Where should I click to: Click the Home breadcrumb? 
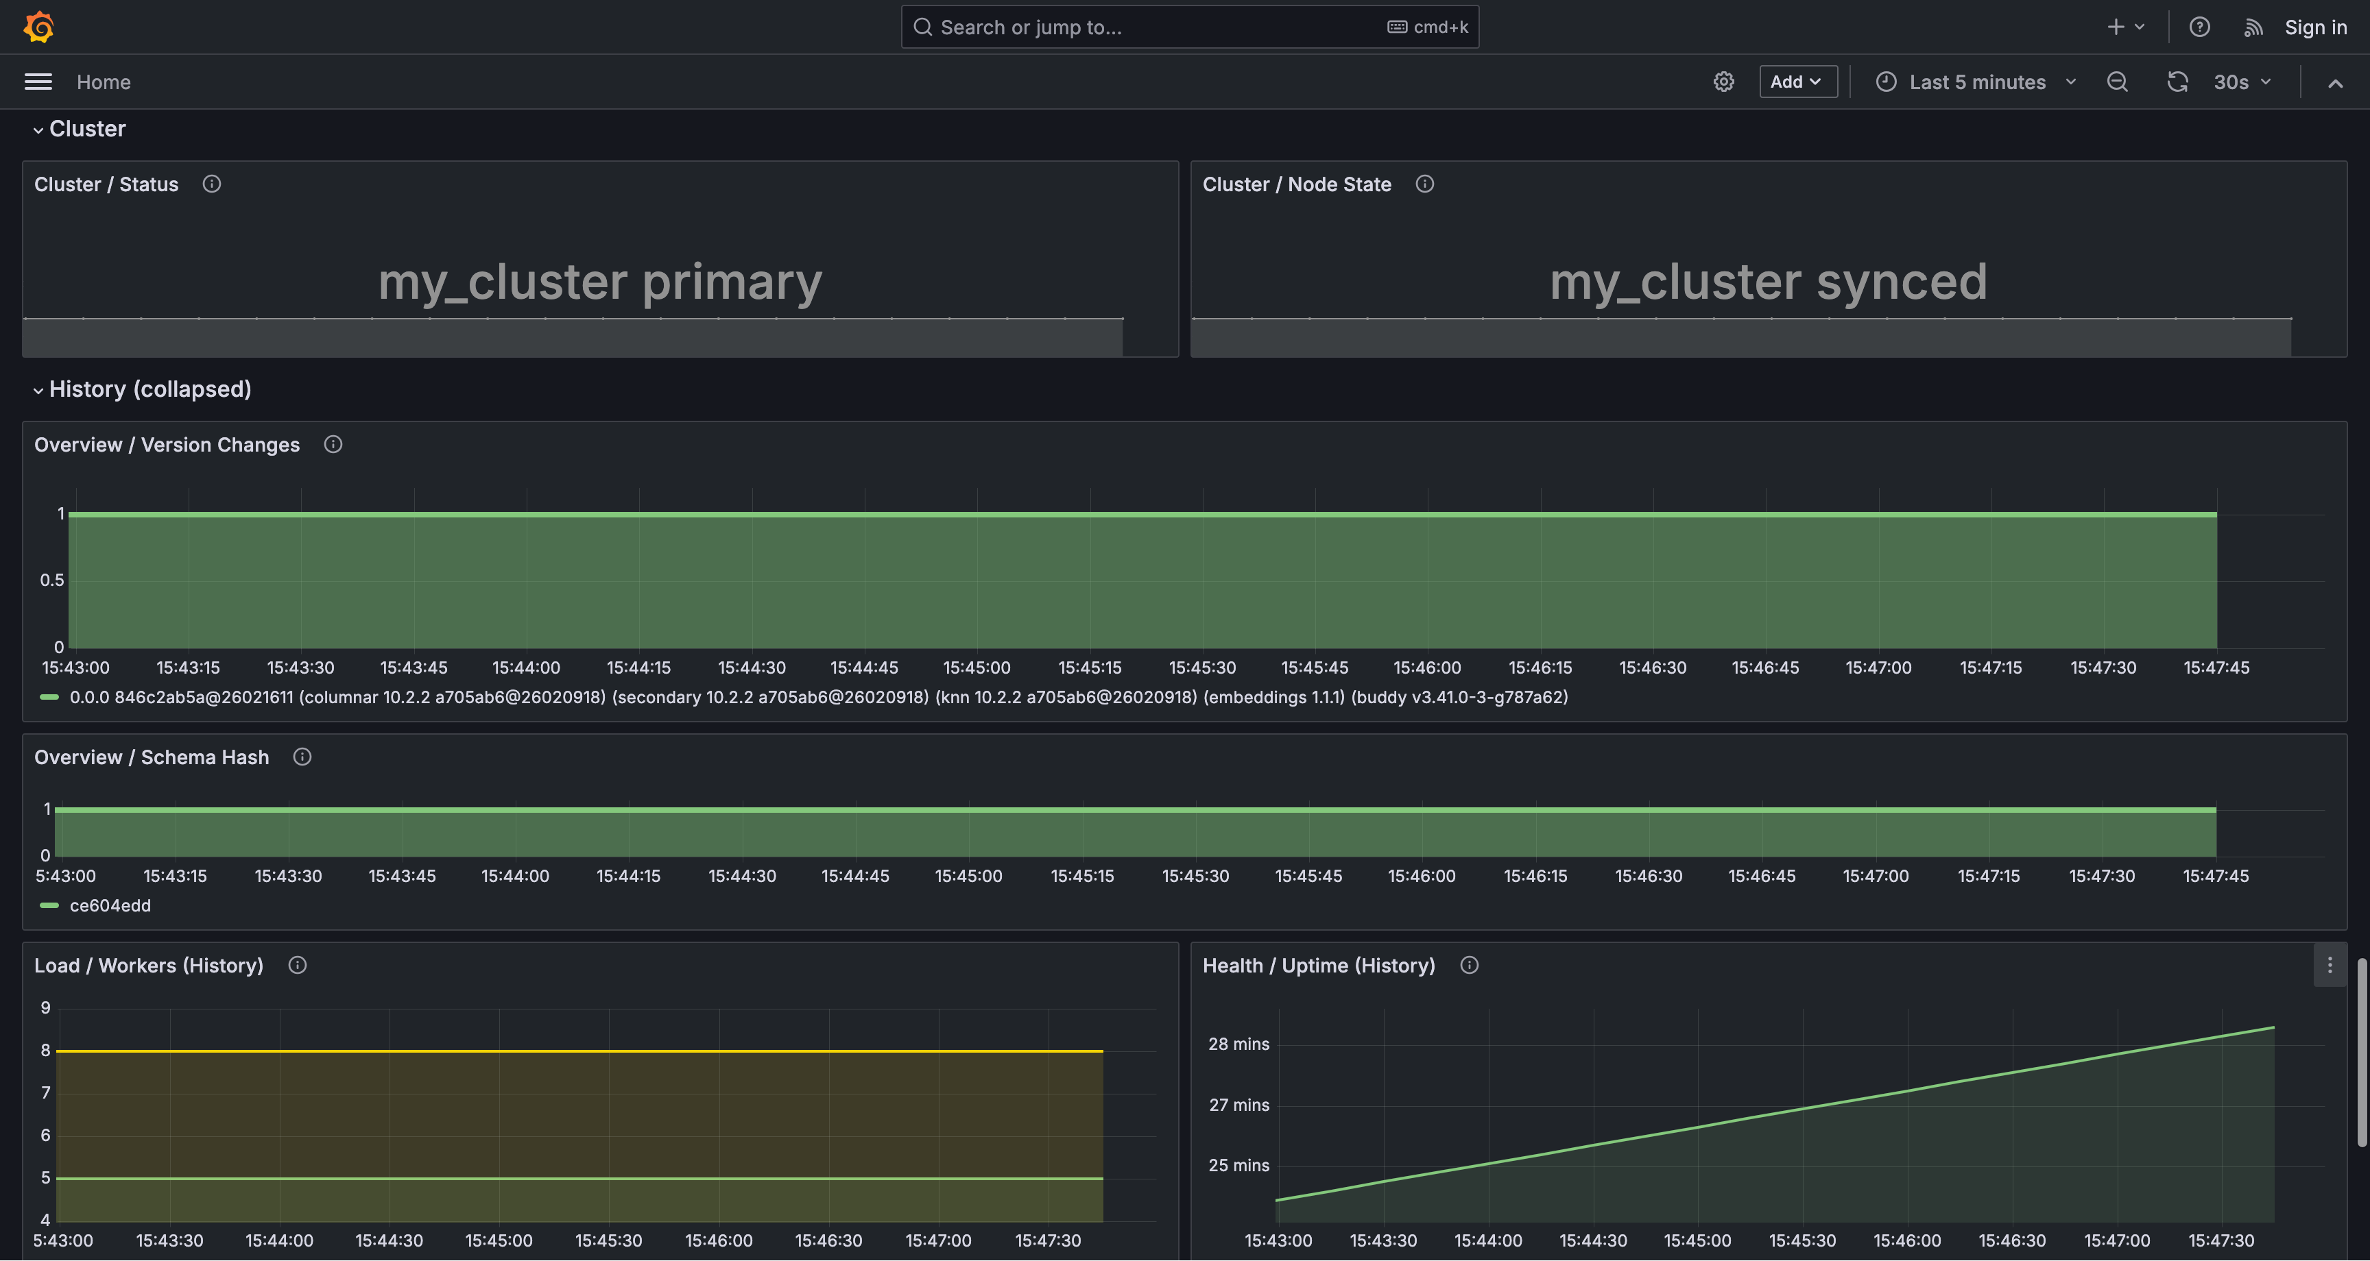[x=103, y=82]
